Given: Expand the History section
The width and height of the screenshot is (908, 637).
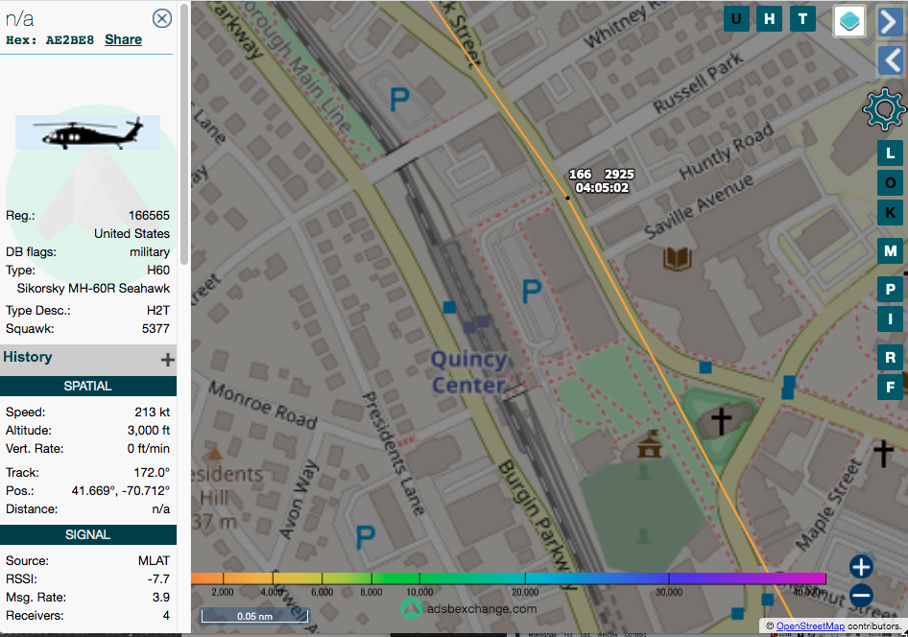Looking at the screenshot, I should 167,360.
